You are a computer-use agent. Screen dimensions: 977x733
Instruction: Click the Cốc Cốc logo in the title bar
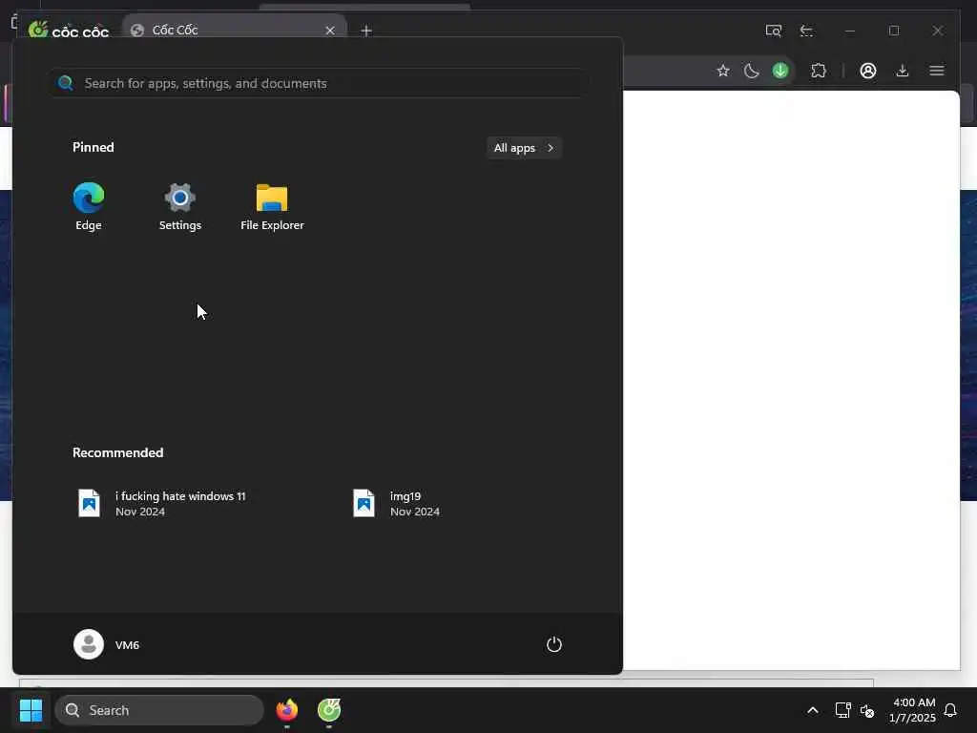coord(69,30)
